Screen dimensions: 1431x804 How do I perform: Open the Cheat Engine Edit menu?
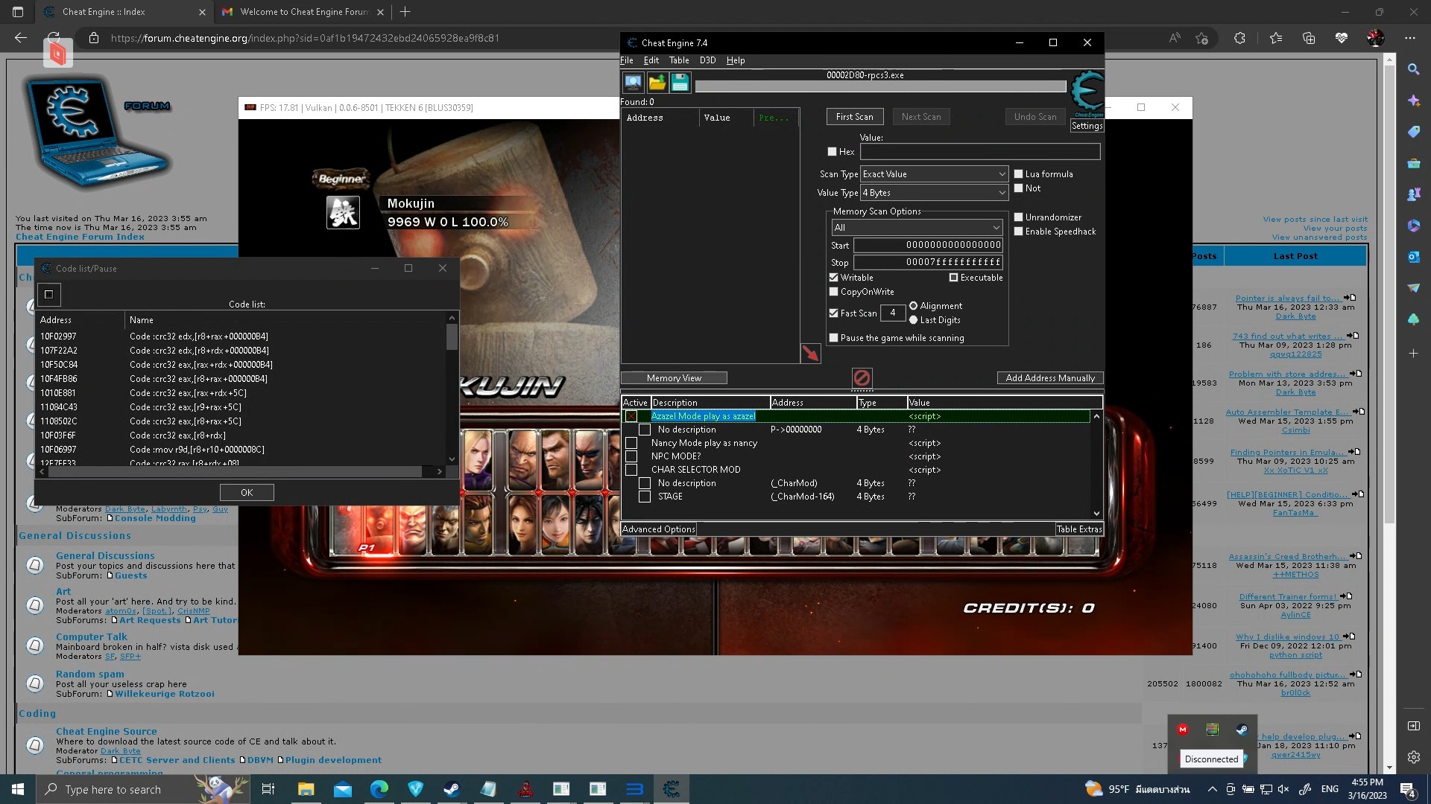[651, 60]
